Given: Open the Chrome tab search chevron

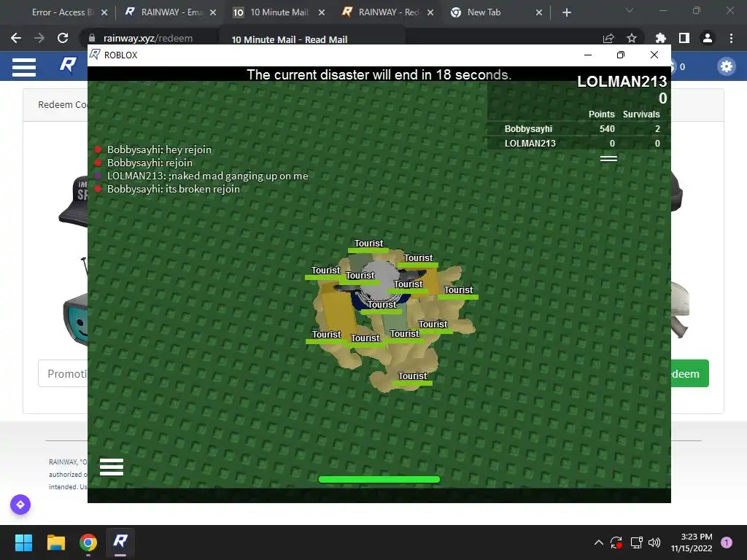Looking at the screenshot, I should click(630, 10).
